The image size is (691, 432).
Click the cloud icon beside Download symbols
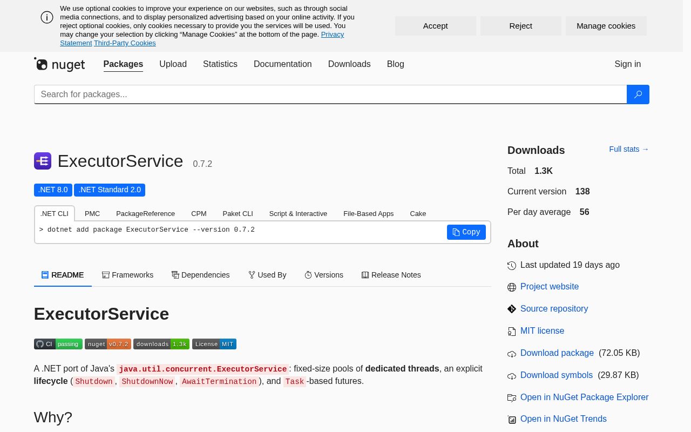(512, 376)
